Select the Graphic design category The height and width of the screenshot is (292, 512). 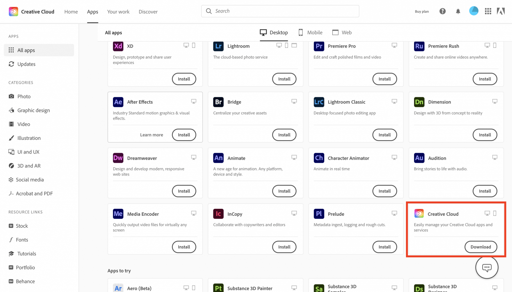click(33, 110)
